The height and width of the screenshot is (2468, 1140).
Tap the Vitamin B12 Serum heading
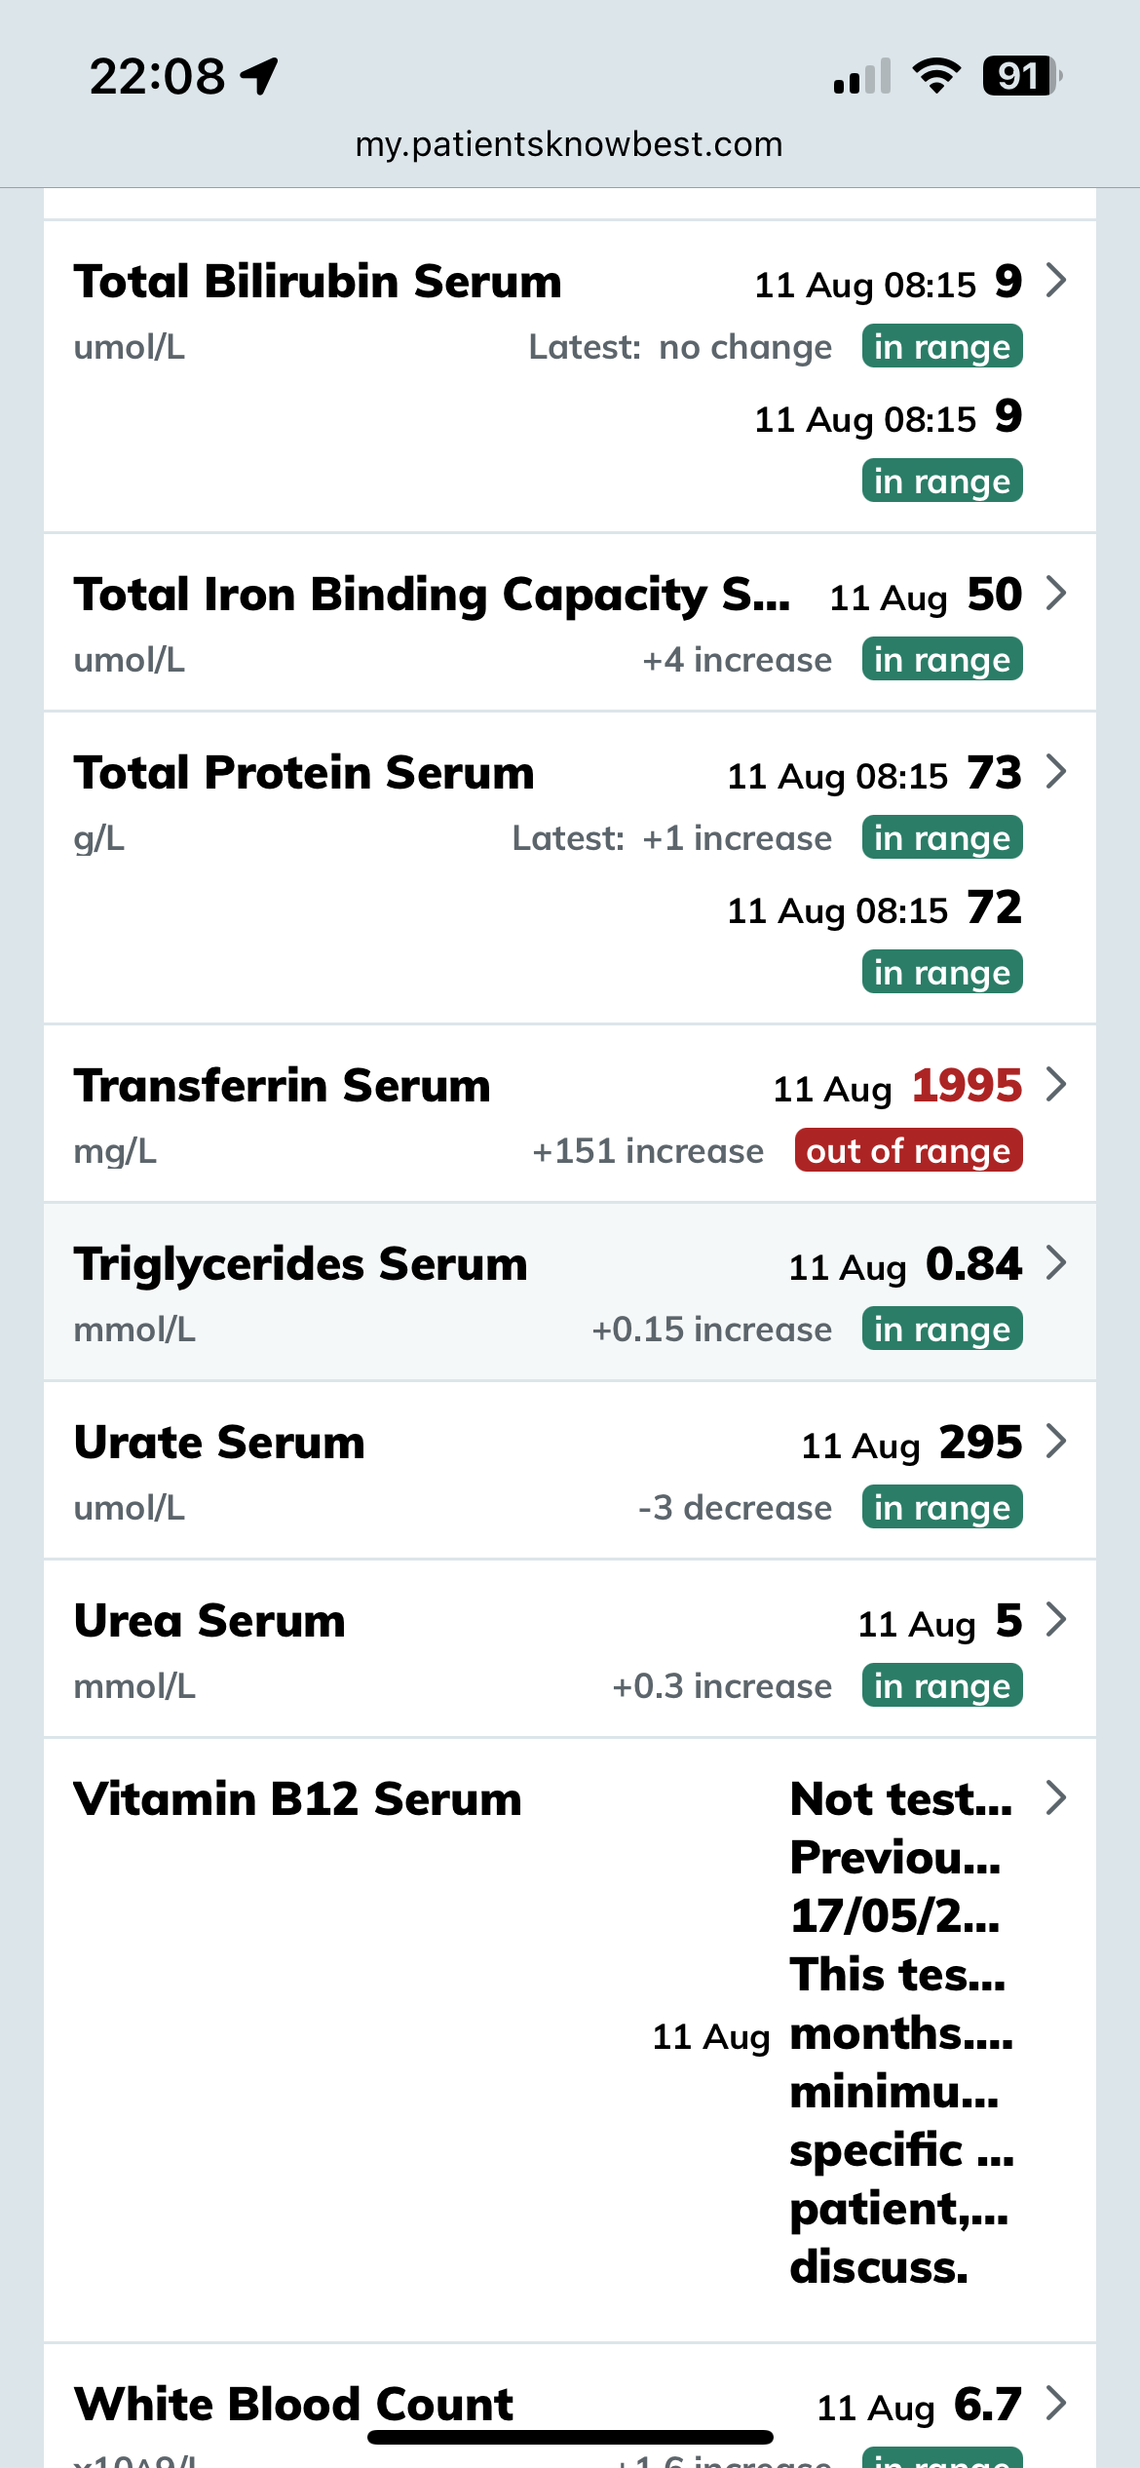(x=298, y=1799)
